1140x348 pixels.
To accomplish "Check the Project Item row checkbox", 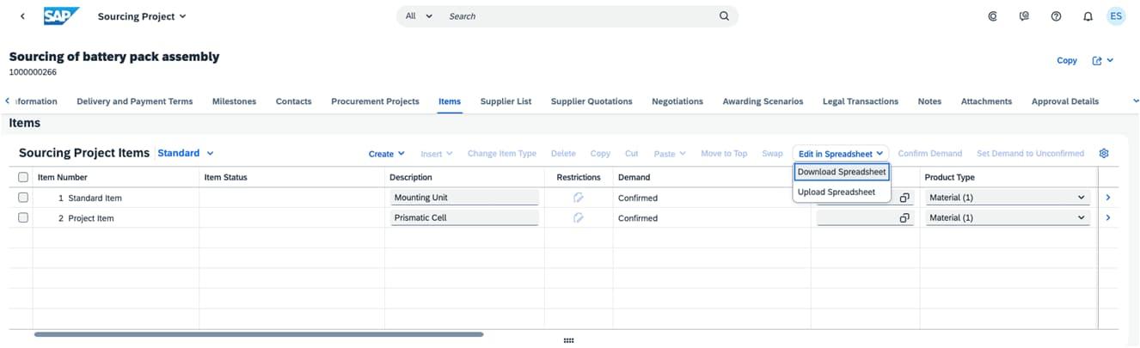I will [x=23, y=218].
